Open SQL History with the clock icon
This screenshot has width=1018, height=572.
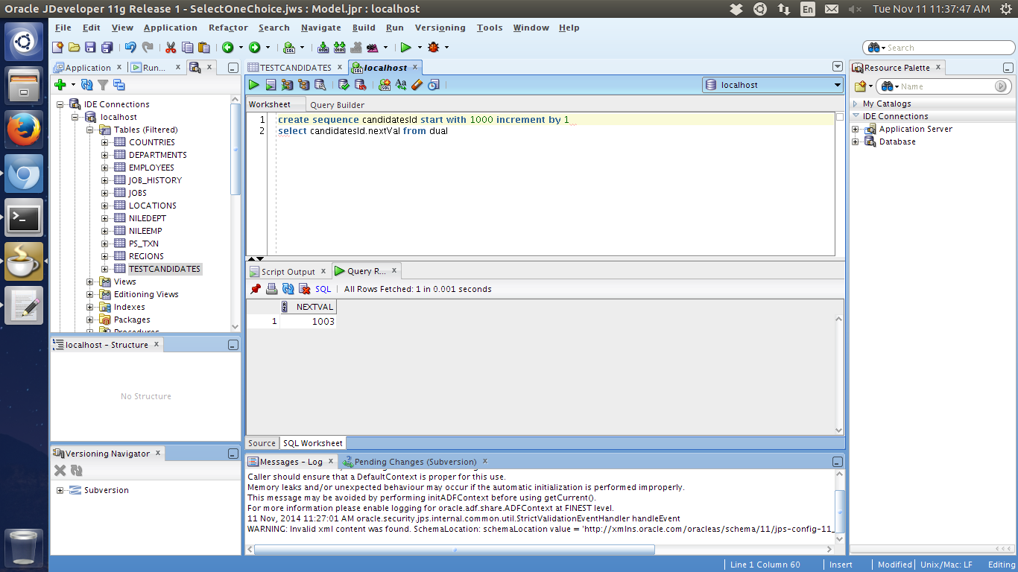pyautogui.click(x=434, y=85)
